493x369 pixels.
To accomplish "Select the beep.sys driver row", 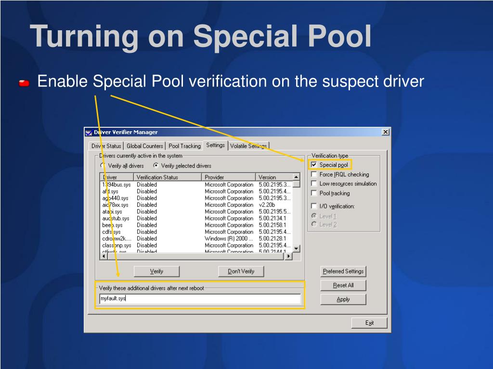I will (196, 225).
